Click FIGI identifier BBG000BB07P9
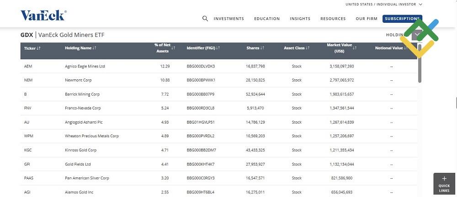Image resolution: width=457 pixels, height=197 pixels. (201, 94)
